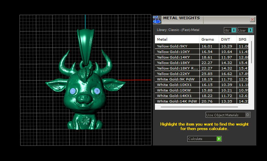Click the Metal Weights scale icon
This screenshot has width=267, height=161.
(x=157, y=20)
